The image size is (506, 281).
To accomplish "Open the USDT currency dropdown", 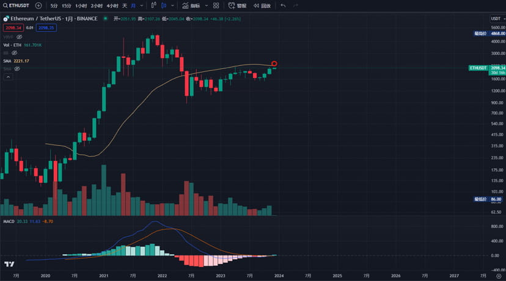I will 497,19.
